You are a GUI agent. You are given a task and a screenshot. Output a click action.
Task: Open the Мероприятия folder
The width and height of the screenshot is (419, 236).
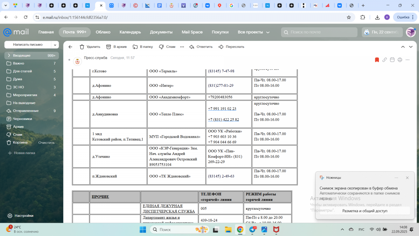(31, 95)
